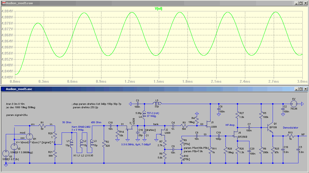
Task: Click the V(nf) trace label in the plot
Action: (158, 8)
